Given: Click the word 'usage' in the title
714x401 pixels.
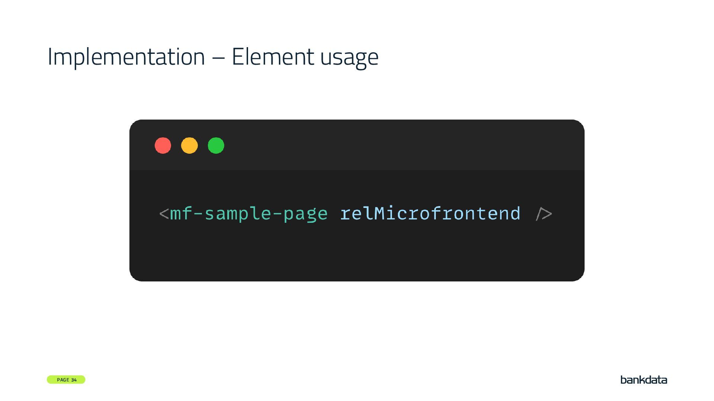Looking at the screenshot, I should [x=349, y=58].
